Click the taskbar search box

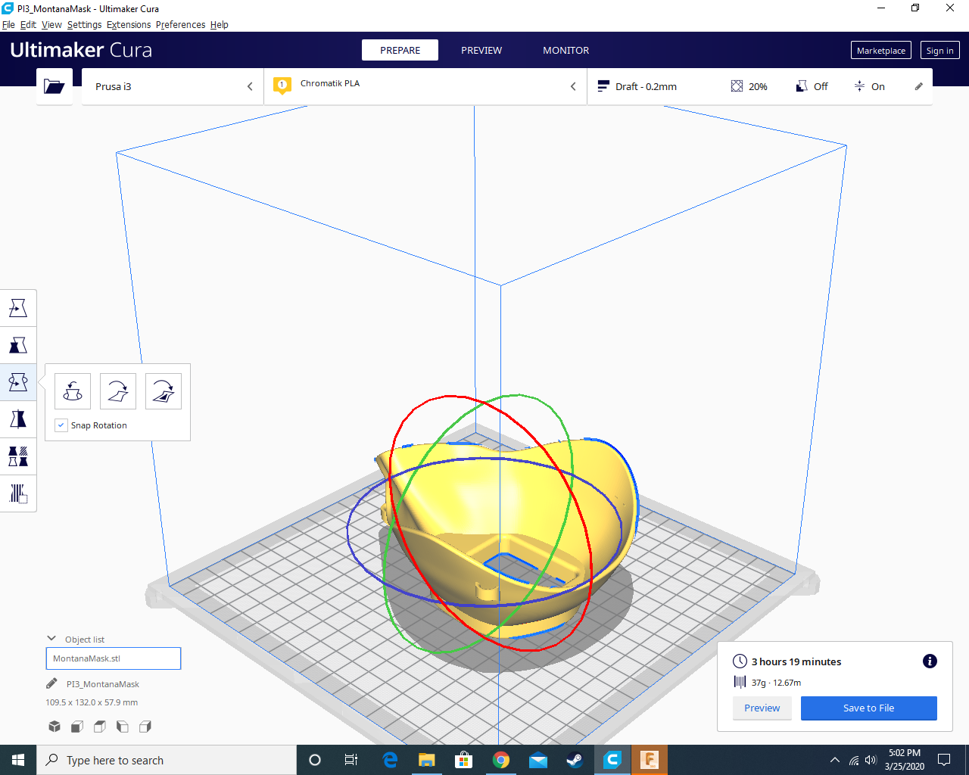coord(167,760)
